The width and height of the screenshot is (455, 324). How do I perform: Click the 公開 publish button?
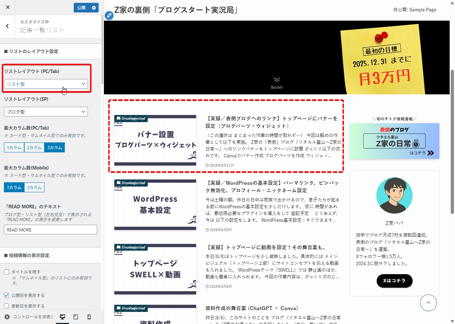coord(82,8)
